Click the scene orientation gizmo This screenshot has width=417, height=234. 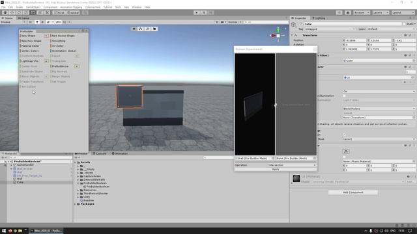point(278,35)
